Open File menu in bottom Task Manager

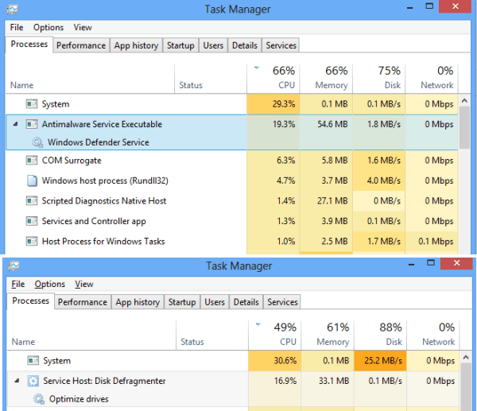pos(18,284)
